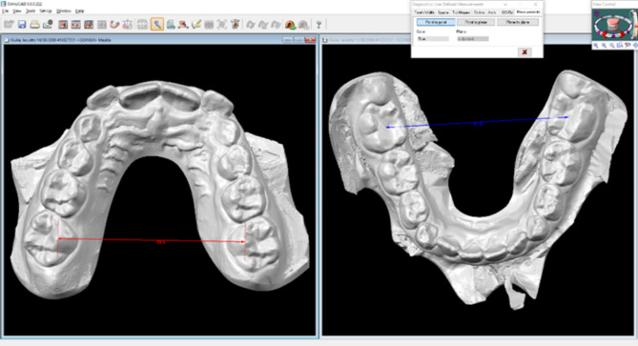
Task: Click first magnifier icon in View Control panel
Action: coord(596,46)
